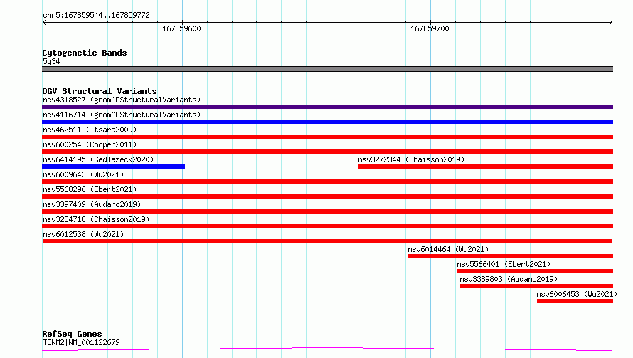The height and width of the screenshot is (358, 633).
Task: Open variant nsv3397409 (Audano2019) label
Action: pos(92,204)
